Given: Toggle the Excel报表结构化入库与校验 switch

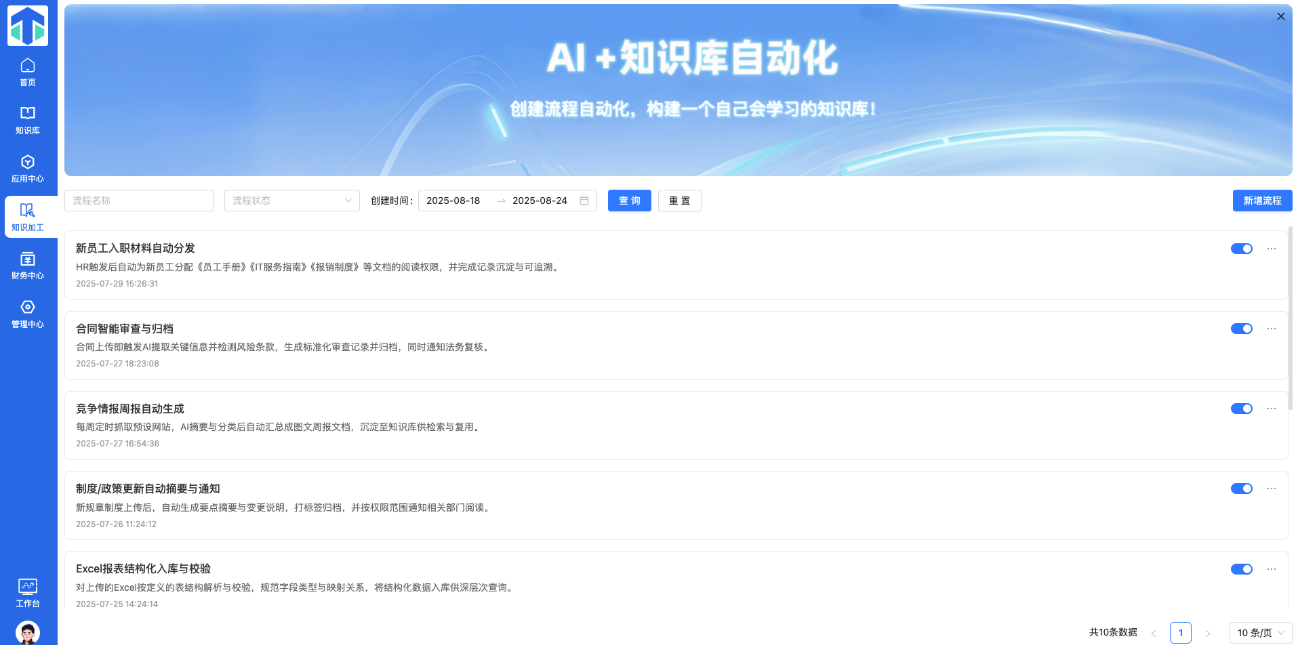Looking at the screenshot, I should coord(1242,569).
